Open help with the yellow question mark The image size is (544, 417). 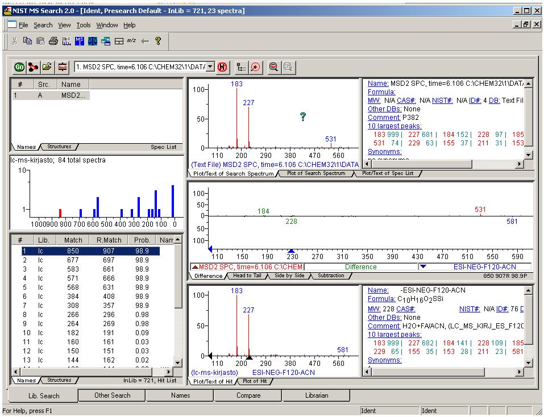pos(158,41)
